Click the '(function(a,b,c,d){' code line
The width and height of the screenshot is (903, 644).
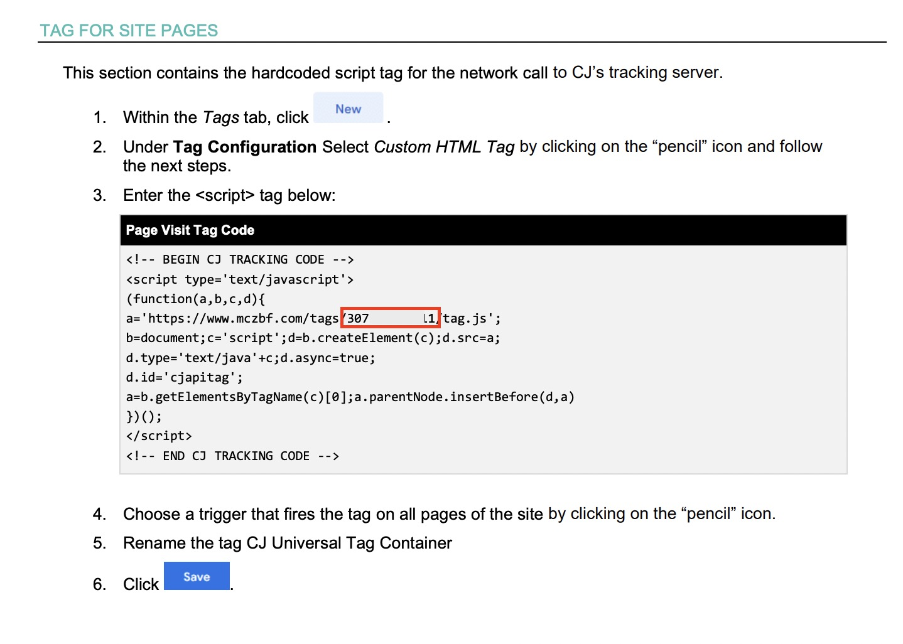pyautogui.click(x=195, y=299)
